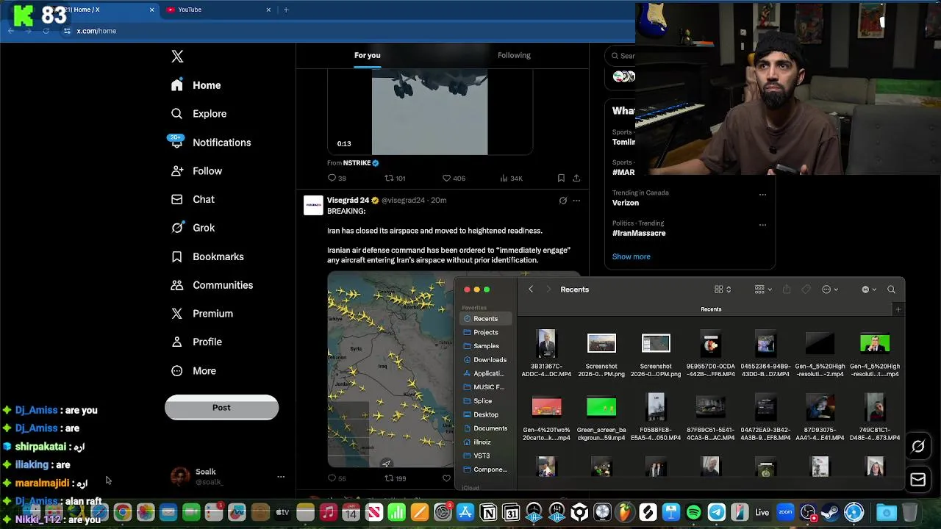Select file 3B31367C-ADDC-4...DC.MP4
Screen dimensions: 941x529
[546, 353]
